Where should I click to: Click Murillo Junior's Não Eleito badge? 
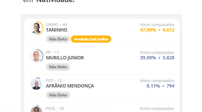[58, 67]
